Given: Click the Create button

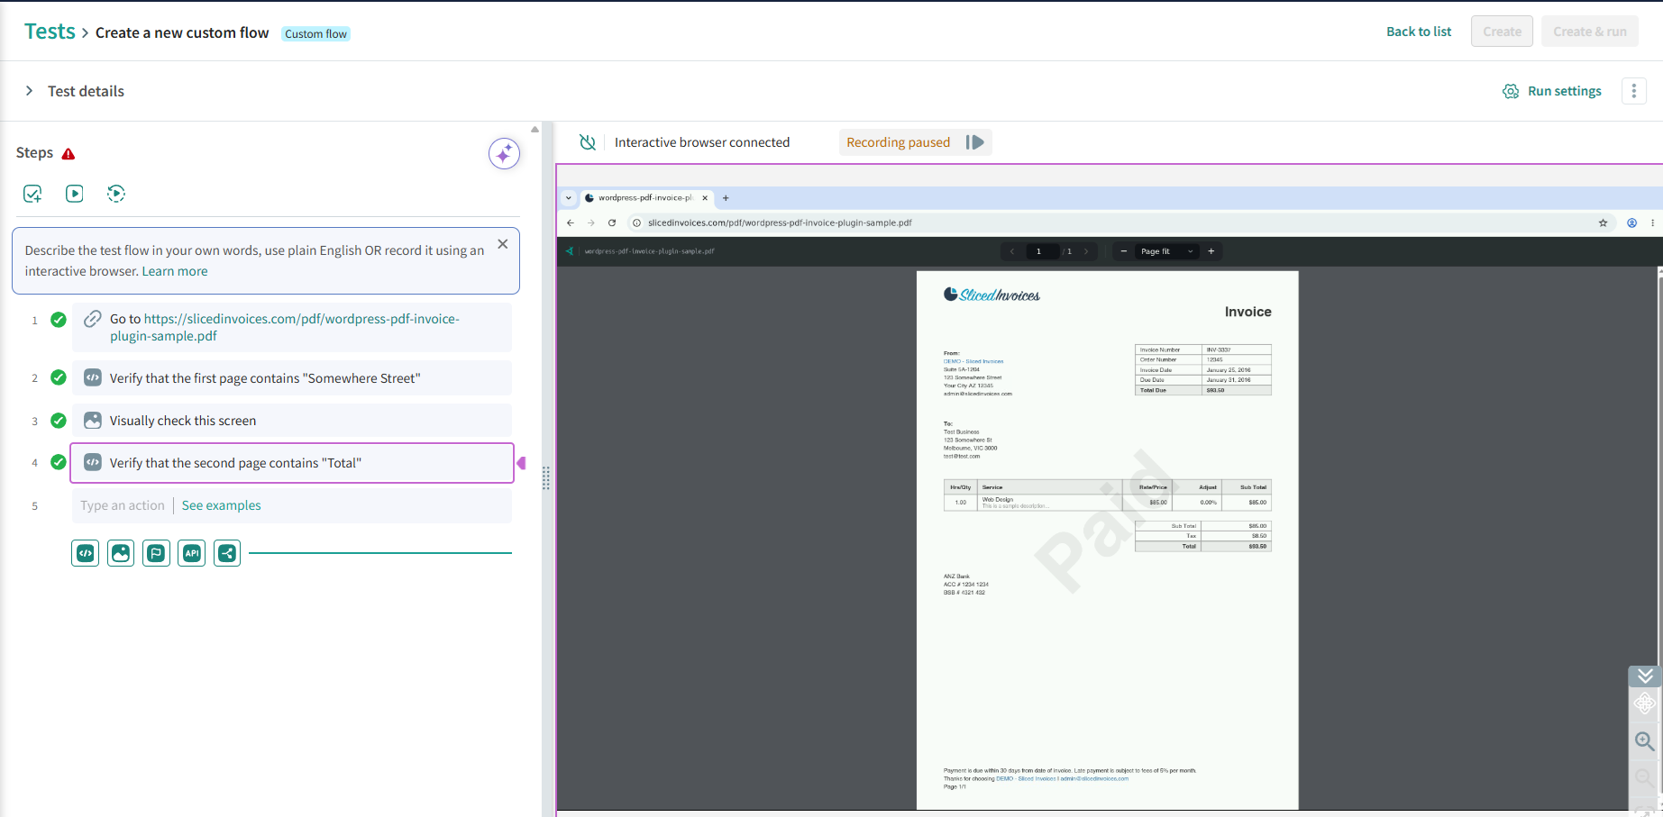Looking at the screenshot, I should (x=1502, y=32).
